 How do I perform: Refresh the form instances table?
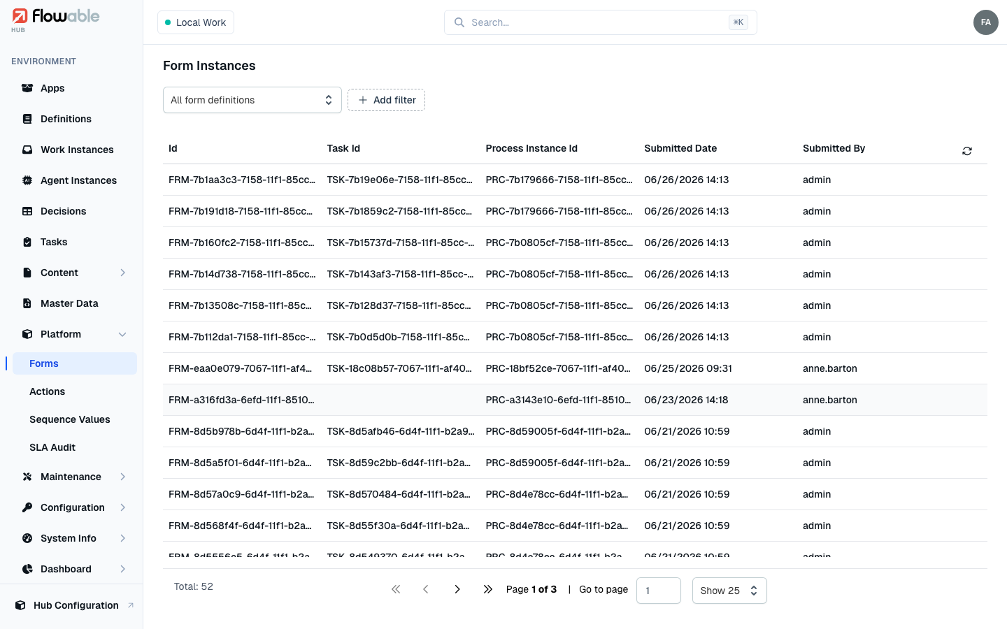point(967,151)
